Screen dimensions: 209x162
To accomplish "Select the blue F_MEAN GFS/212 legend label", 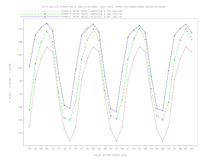I will click(x=92, y=17).
